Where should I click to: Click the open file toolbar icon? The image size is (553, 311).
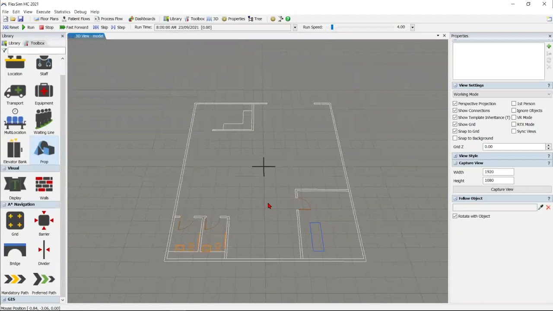point(13,19)
